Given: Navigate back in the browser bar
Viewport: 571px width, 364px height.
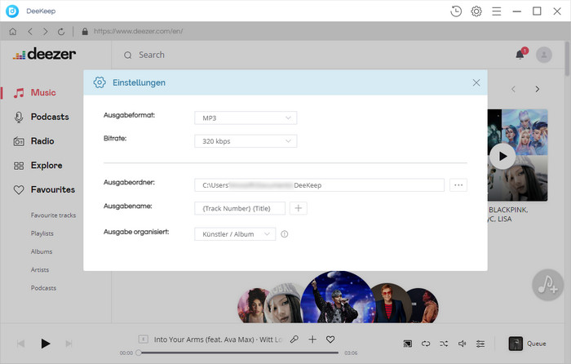Looking at the screenshot, I should click(30, 32).
